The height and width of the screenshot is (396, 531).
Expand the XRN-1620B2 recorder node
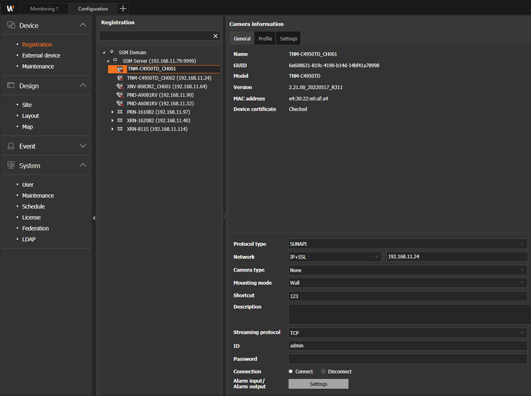click(112, 121)
